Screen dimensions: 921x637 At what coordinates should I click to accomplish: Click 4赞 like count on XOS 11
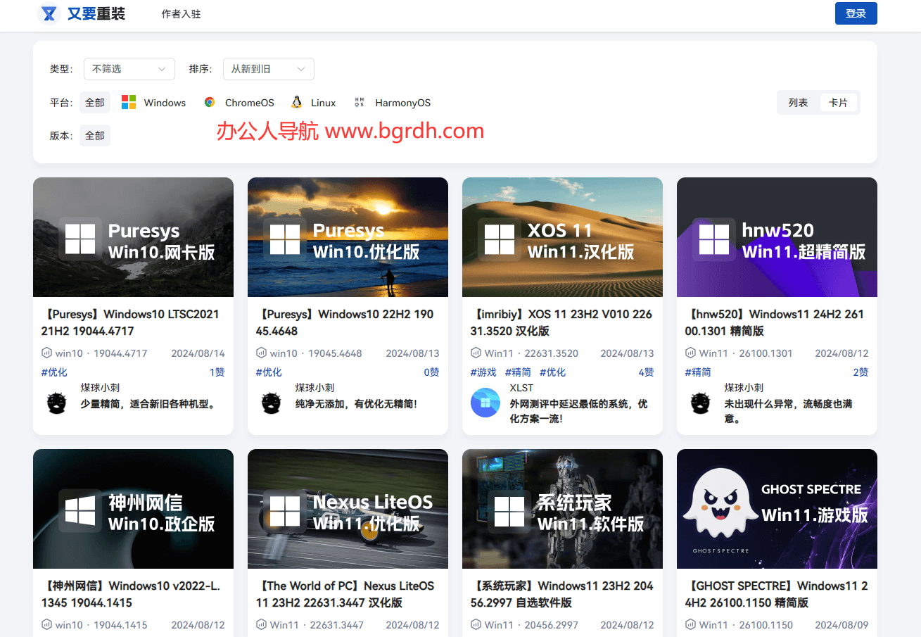pos(647,372)
